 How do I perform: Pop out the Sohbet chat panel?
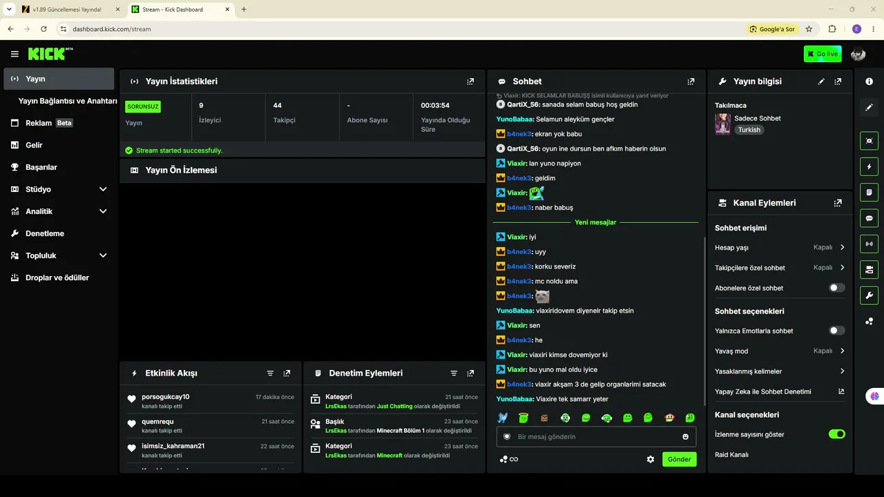click(691, 81)
